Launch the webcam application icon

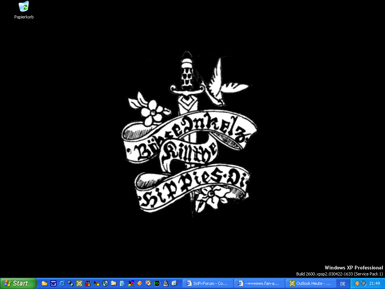166,283
